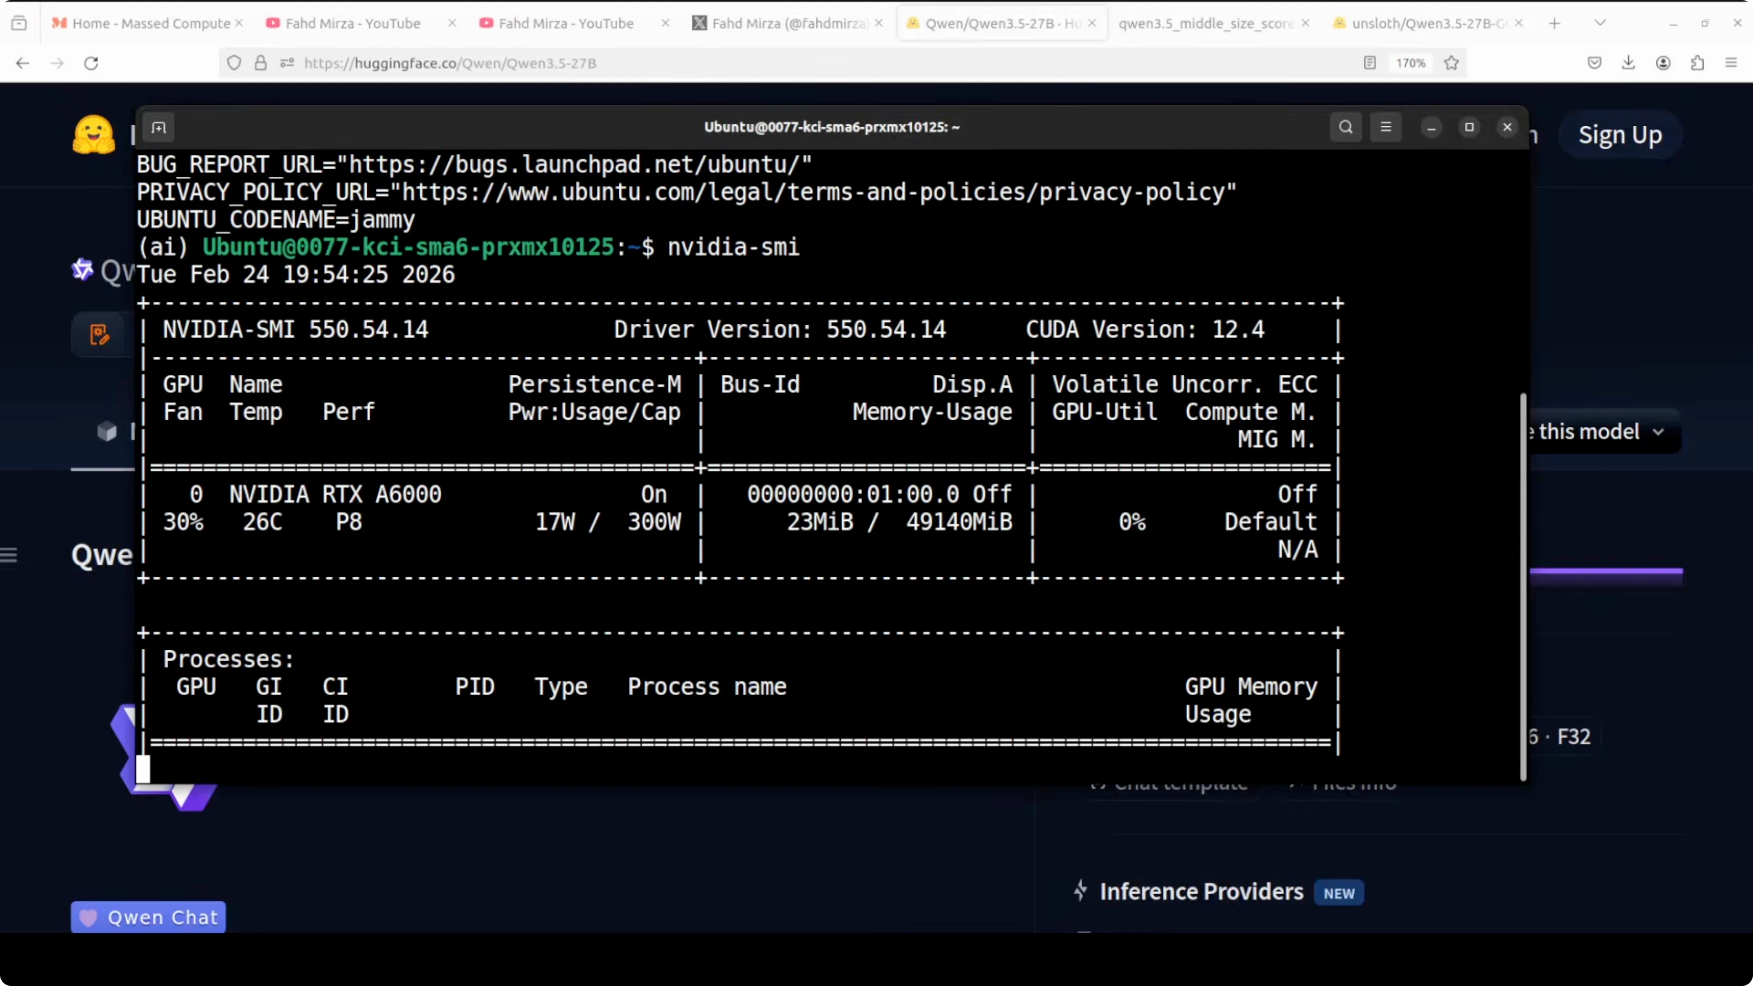1753x986 pixels.
Task: Click the Sign Up button
Action: click(x=1620, y=135)
